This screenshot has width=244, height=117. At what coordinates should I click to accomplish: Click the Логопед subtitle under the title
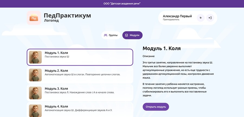51,20
